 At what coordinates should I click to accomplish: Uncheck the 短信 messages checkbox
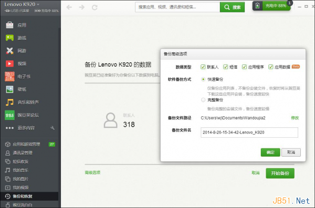(x=225, y=67)
